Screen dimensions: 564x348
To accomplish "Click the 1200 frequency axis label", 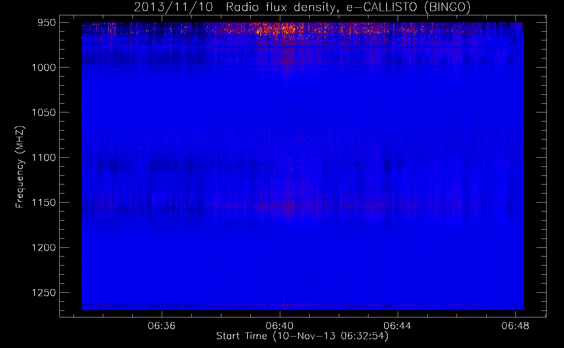I will 44,247.
